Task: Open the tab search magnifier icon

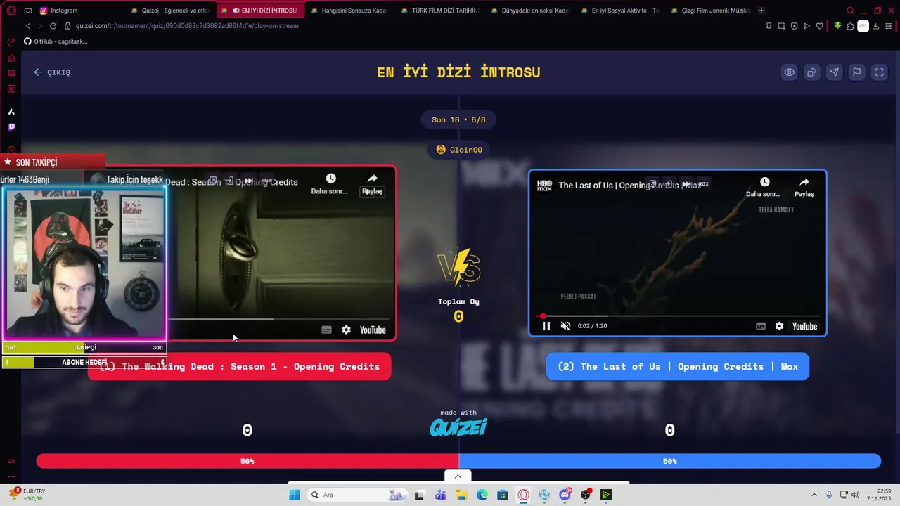Action: click(850, 11)
